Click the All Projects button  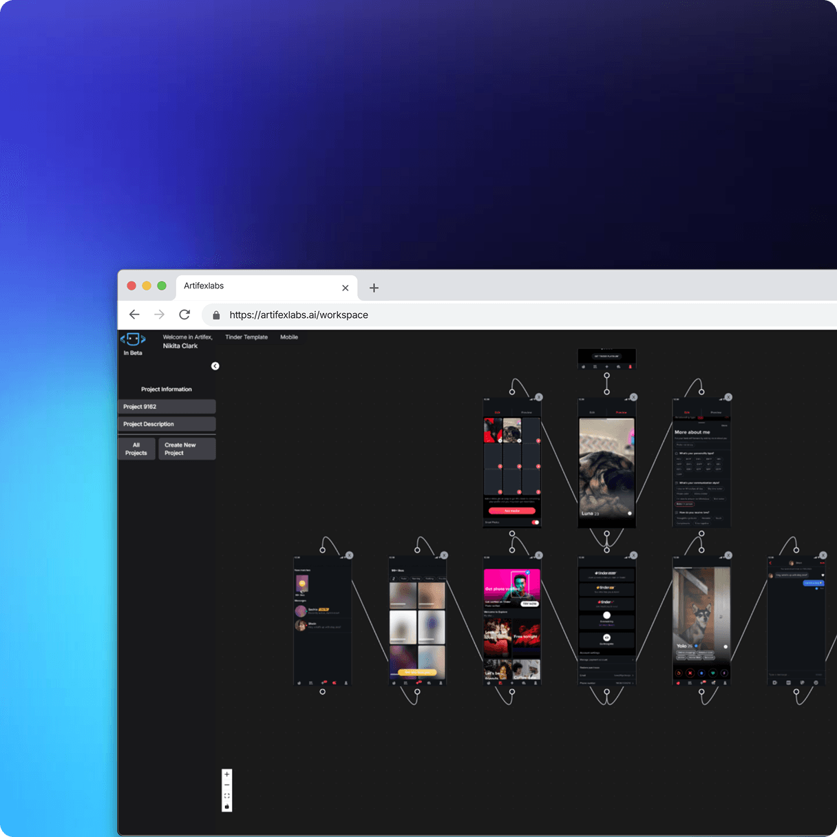click(136, 449)
